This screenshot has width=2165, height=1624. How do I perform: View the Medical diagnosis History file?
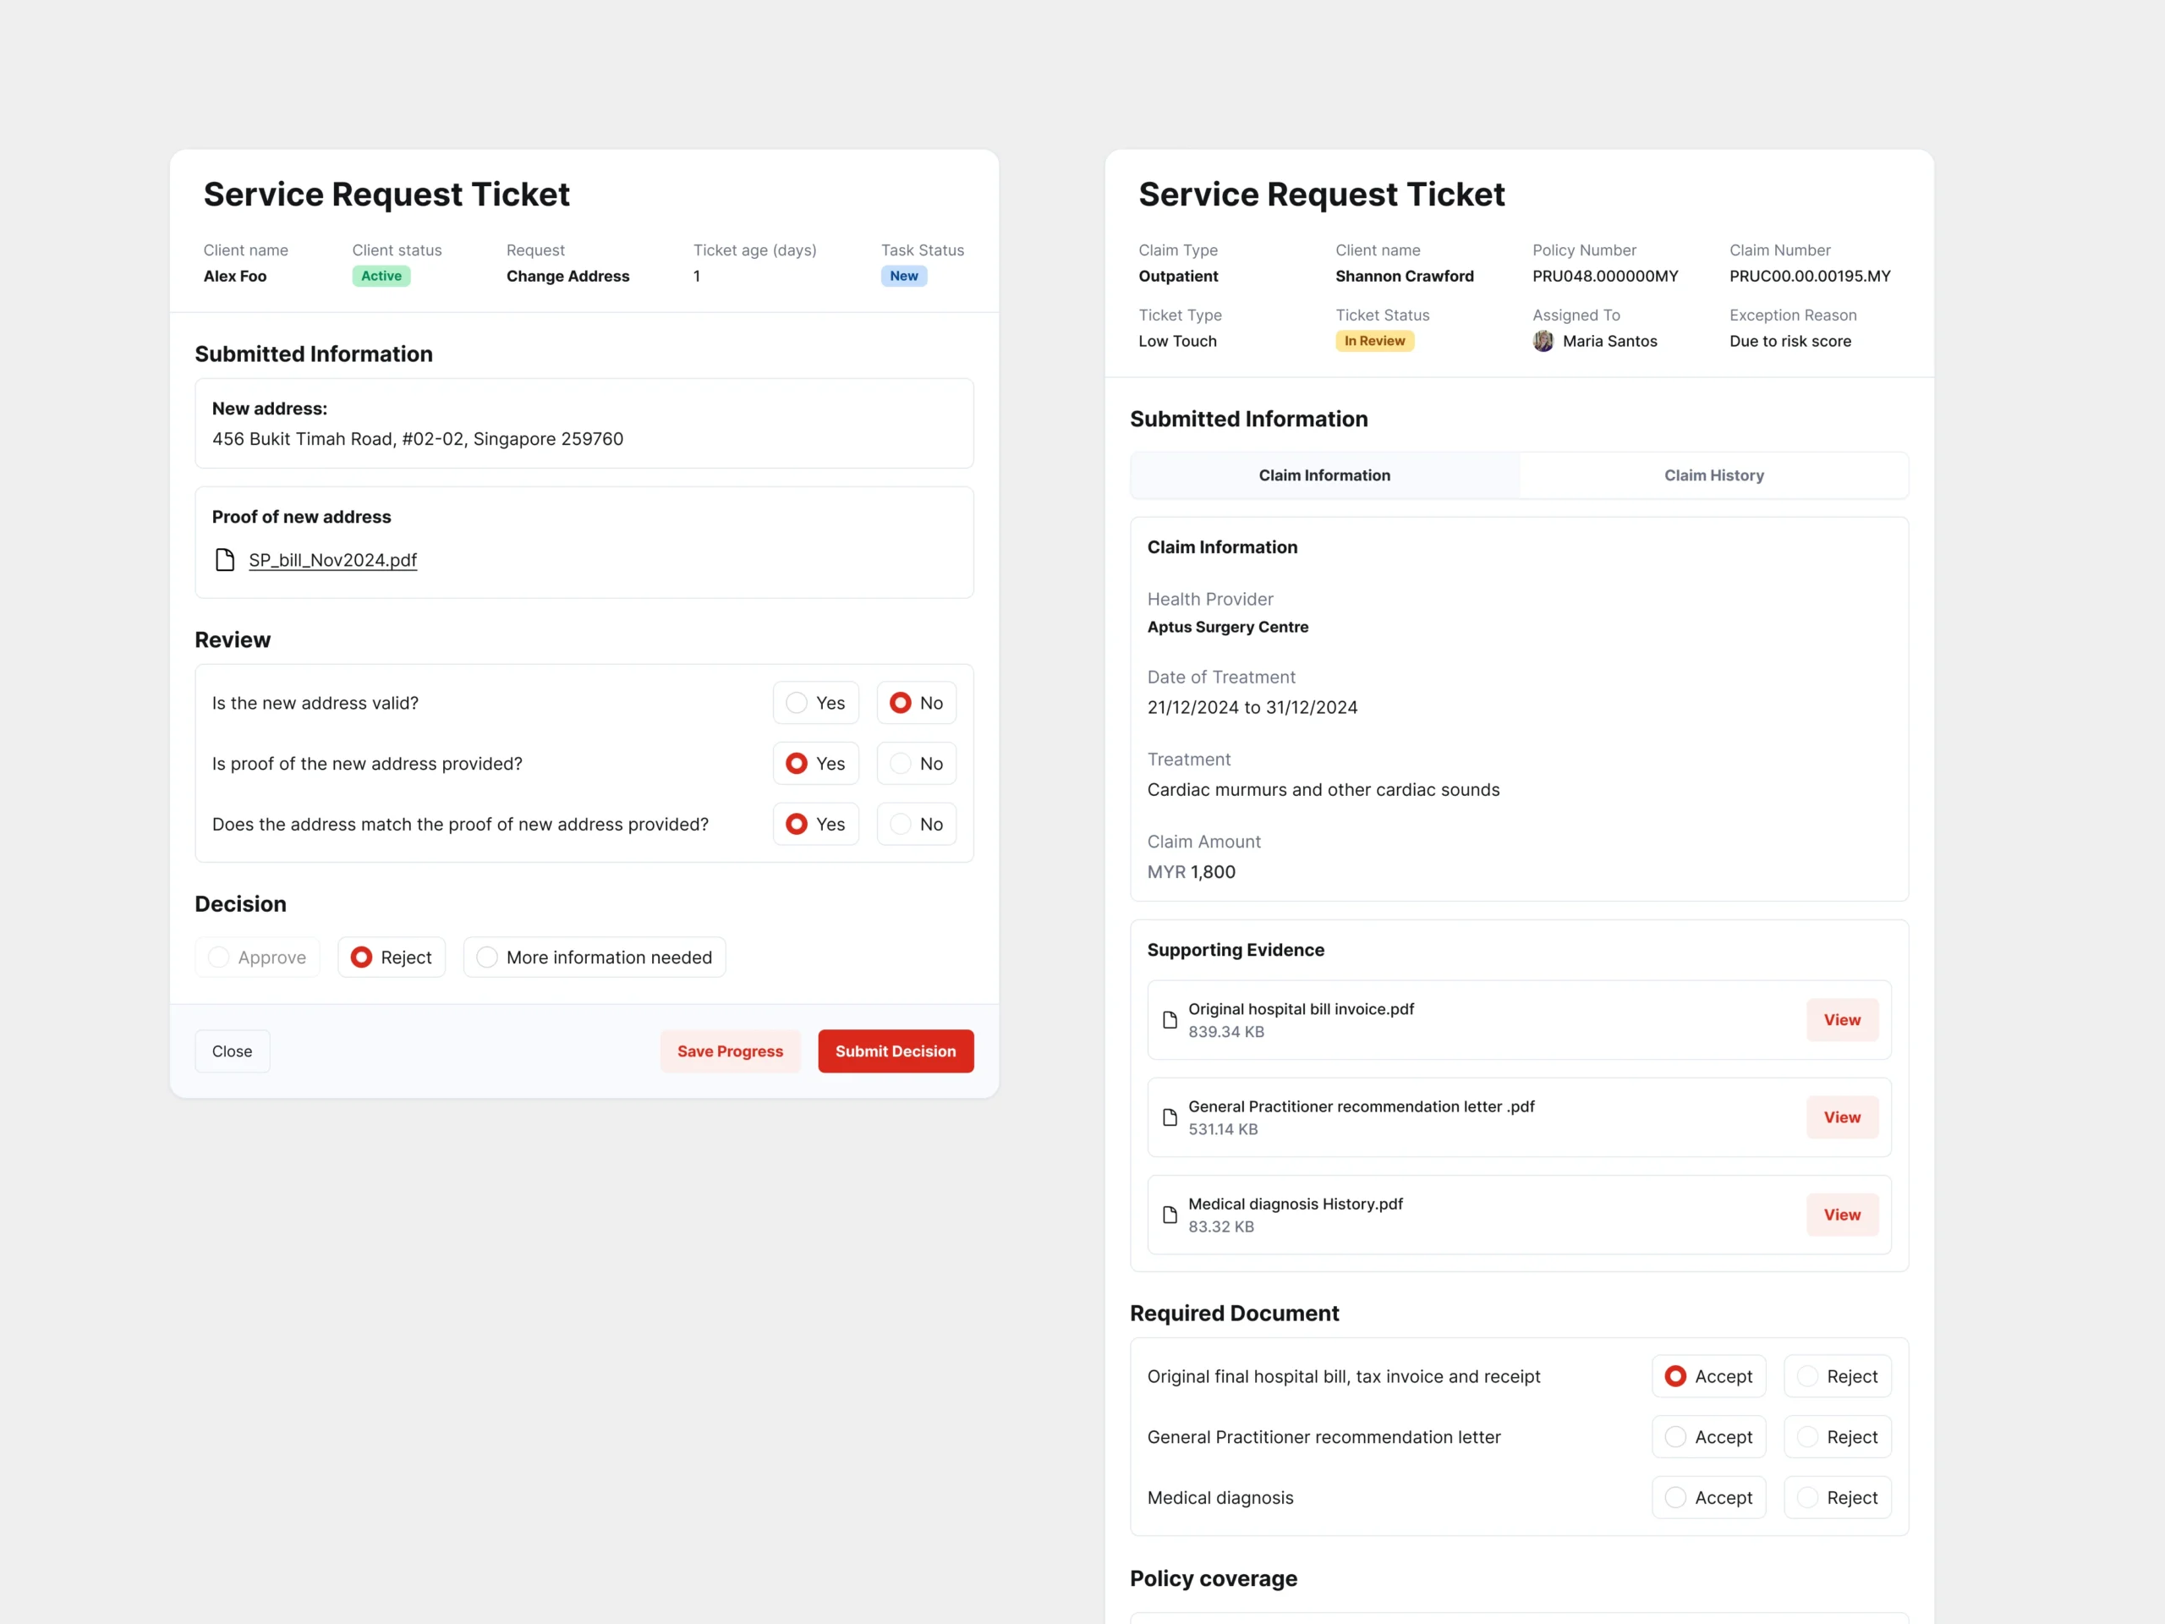1841,1215
